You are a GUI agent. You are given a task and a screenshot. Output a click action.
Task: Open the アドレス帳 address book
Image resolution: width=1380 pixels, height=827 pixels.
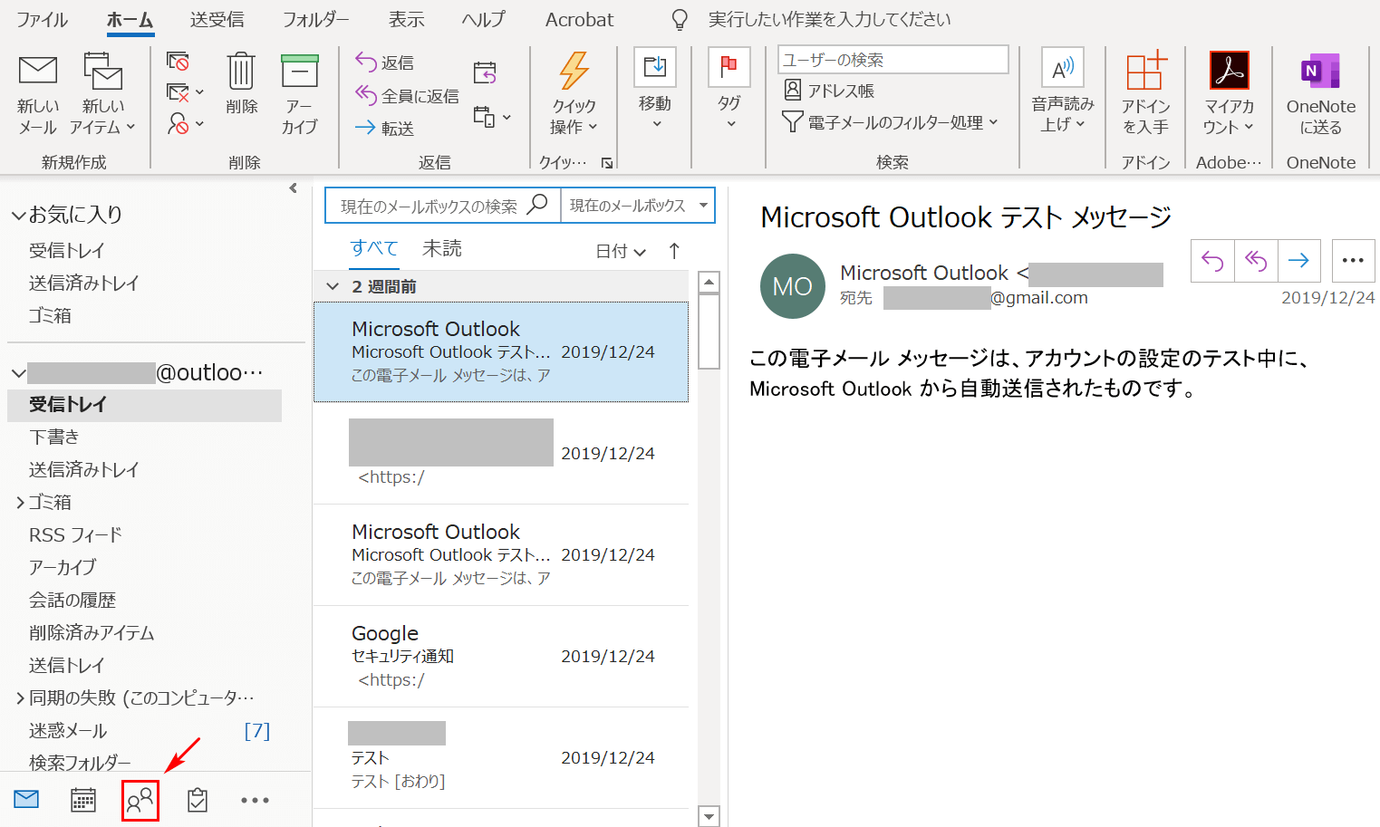[829, 91]
